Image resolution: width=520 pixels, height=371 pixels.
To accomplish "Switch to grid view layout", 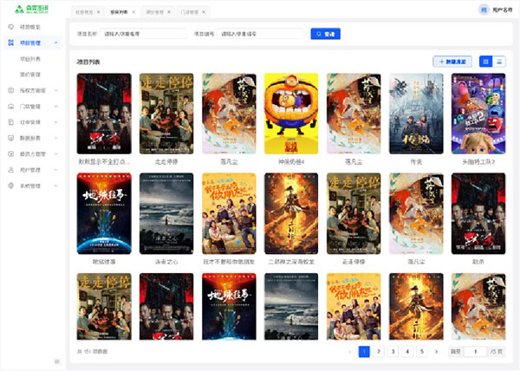I will point(486,62).
